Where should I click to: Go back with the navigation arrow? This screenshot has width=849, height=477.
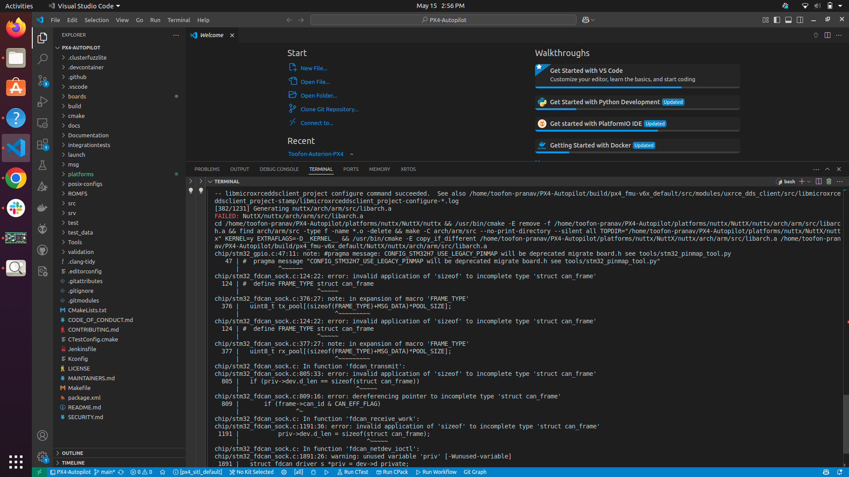(x=289, y=20)
